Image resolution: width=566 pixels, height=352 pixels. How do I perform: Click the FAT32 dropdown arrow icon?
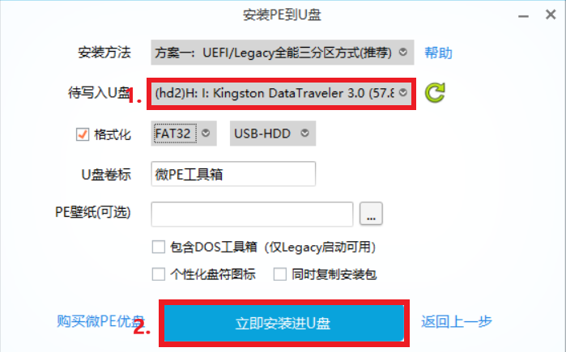(x=206, y=133)
